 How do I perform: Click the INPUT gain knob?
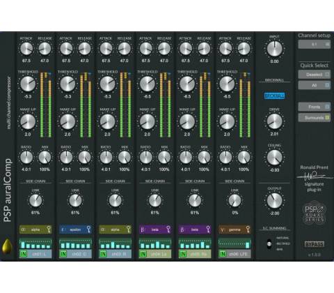click(x=274, y=49)
